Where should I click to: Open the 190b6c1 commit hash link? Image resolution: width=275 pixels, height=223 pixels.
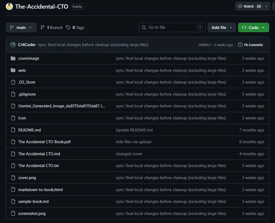point(205,45)
